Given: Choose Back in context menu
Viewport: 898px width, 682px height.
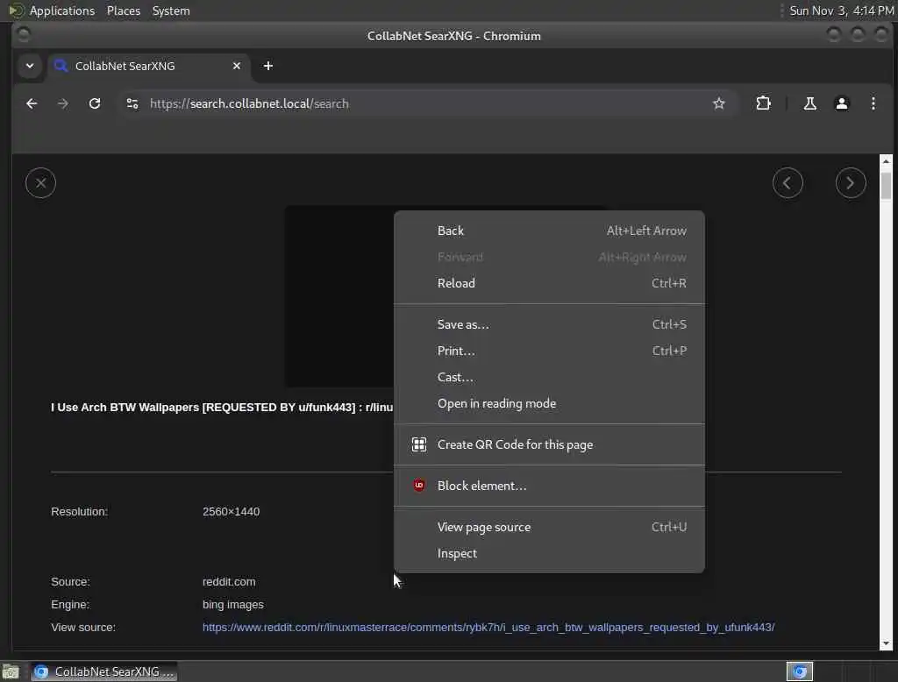Looking at the screenshot, I should click(549, 231).
